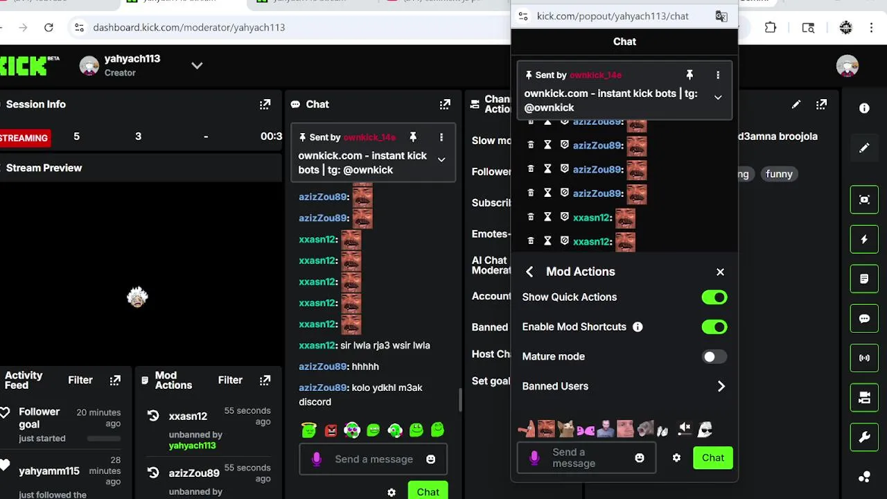Image resolution: width=887 pixels, height=499 pixels.
Task: Reload the dashboard browser page
Action: (x=49, y=28)
